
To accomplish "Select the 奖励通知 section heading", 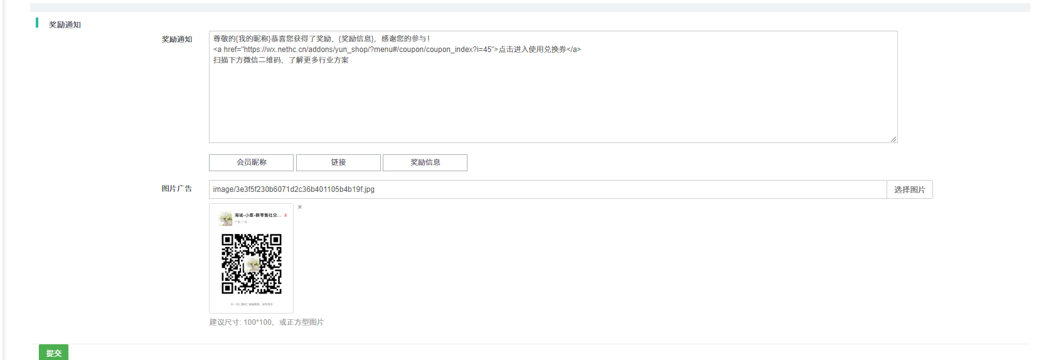I will click(65, 24).
